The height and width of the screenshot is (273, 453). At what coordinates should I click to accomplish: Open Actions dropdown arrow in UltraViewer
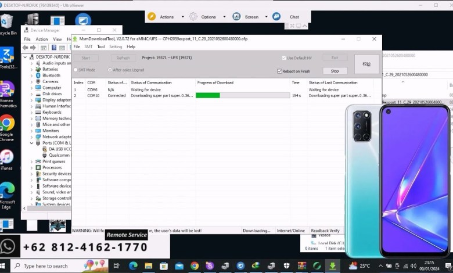[x=182, y=17]
